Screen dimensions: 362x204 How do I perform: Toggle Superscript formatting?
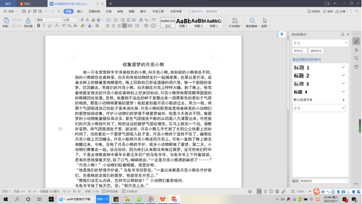click(64, 26)
